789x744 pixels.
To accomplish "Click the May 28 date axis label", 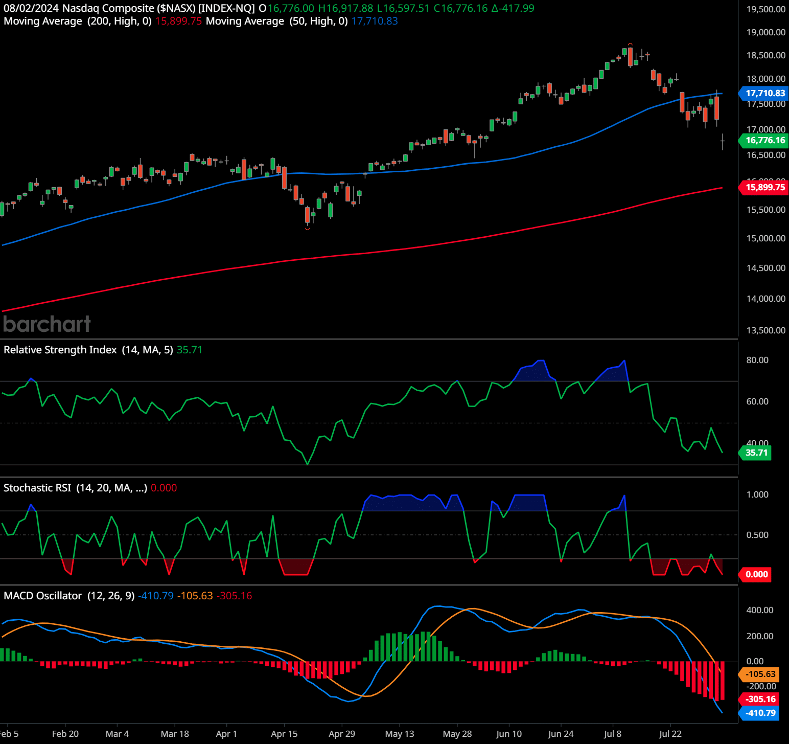I will pos(457,734).
